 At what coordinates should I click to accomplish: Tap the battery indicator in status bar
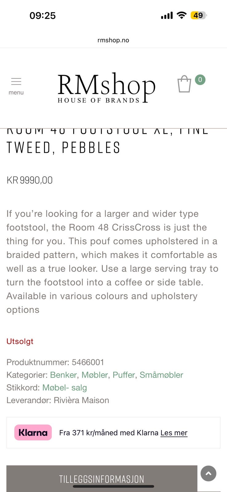click(x=198, y=15)
